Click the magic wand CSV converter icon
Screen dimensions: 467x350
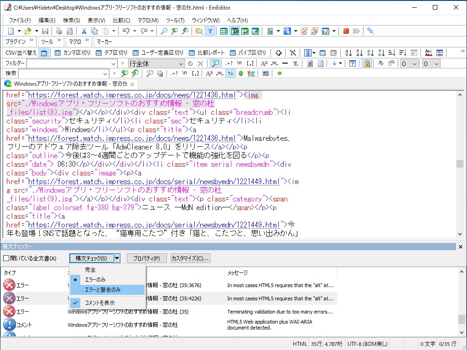click(x=293, y=53)
